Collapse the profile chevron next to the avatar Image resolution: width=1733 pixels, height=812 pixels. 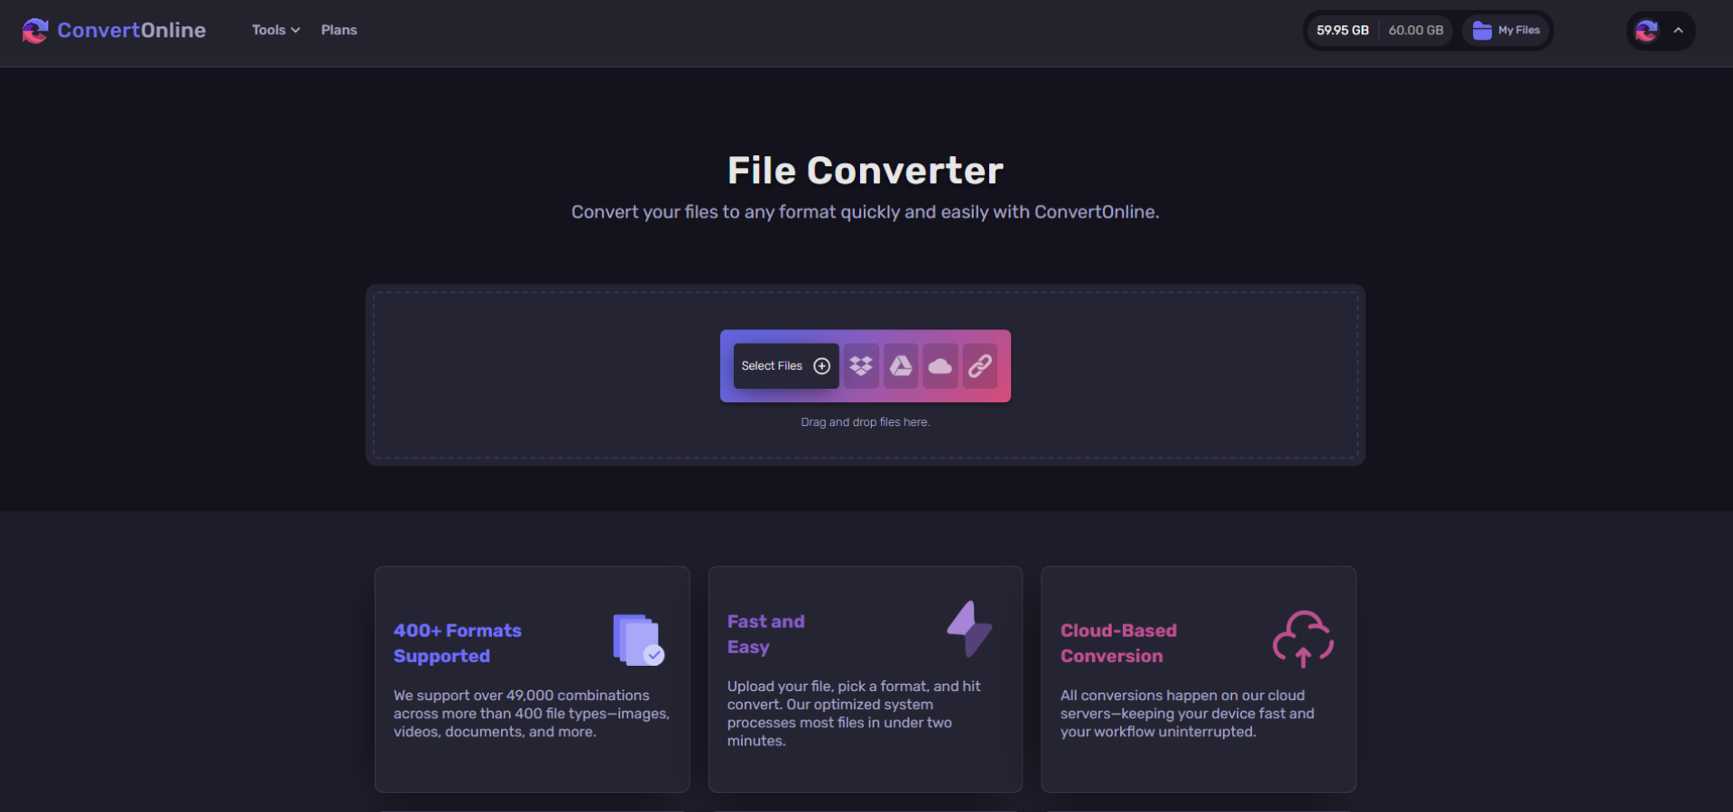(x=1680, y=30)
